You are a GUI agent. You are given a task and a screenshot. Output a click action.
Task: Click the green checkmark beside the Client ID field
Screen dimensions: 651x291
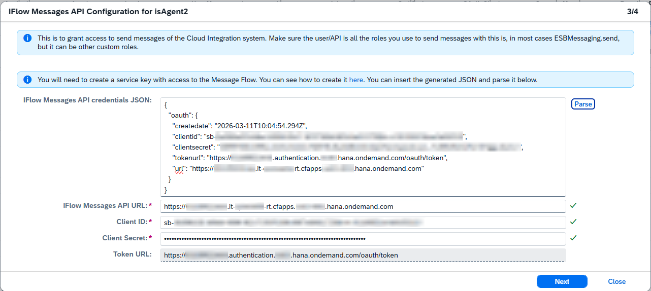coord(573,222)
